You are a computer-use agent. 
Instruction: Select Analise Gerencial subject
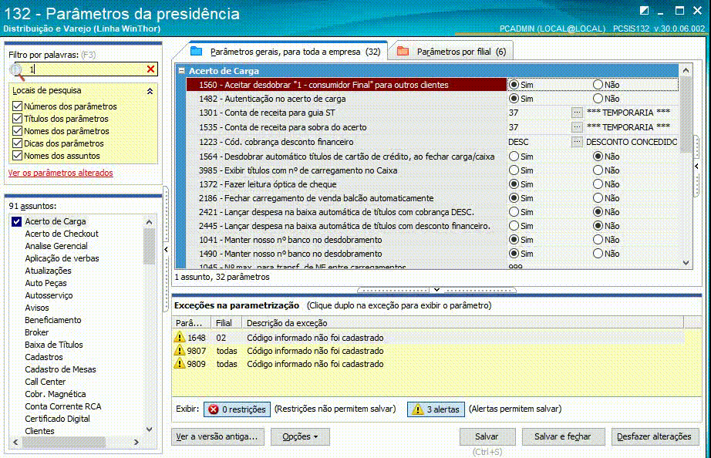(x=56, y=246)
